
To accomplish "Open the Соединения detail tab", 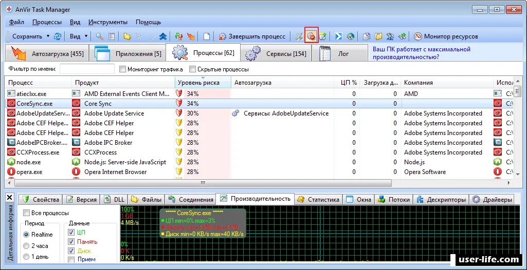I will (x=190, y=200).
